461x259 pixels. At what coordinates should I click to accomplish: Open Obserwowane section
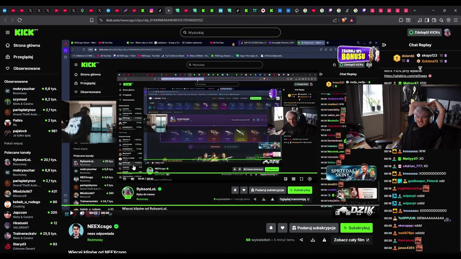(27, 68)
